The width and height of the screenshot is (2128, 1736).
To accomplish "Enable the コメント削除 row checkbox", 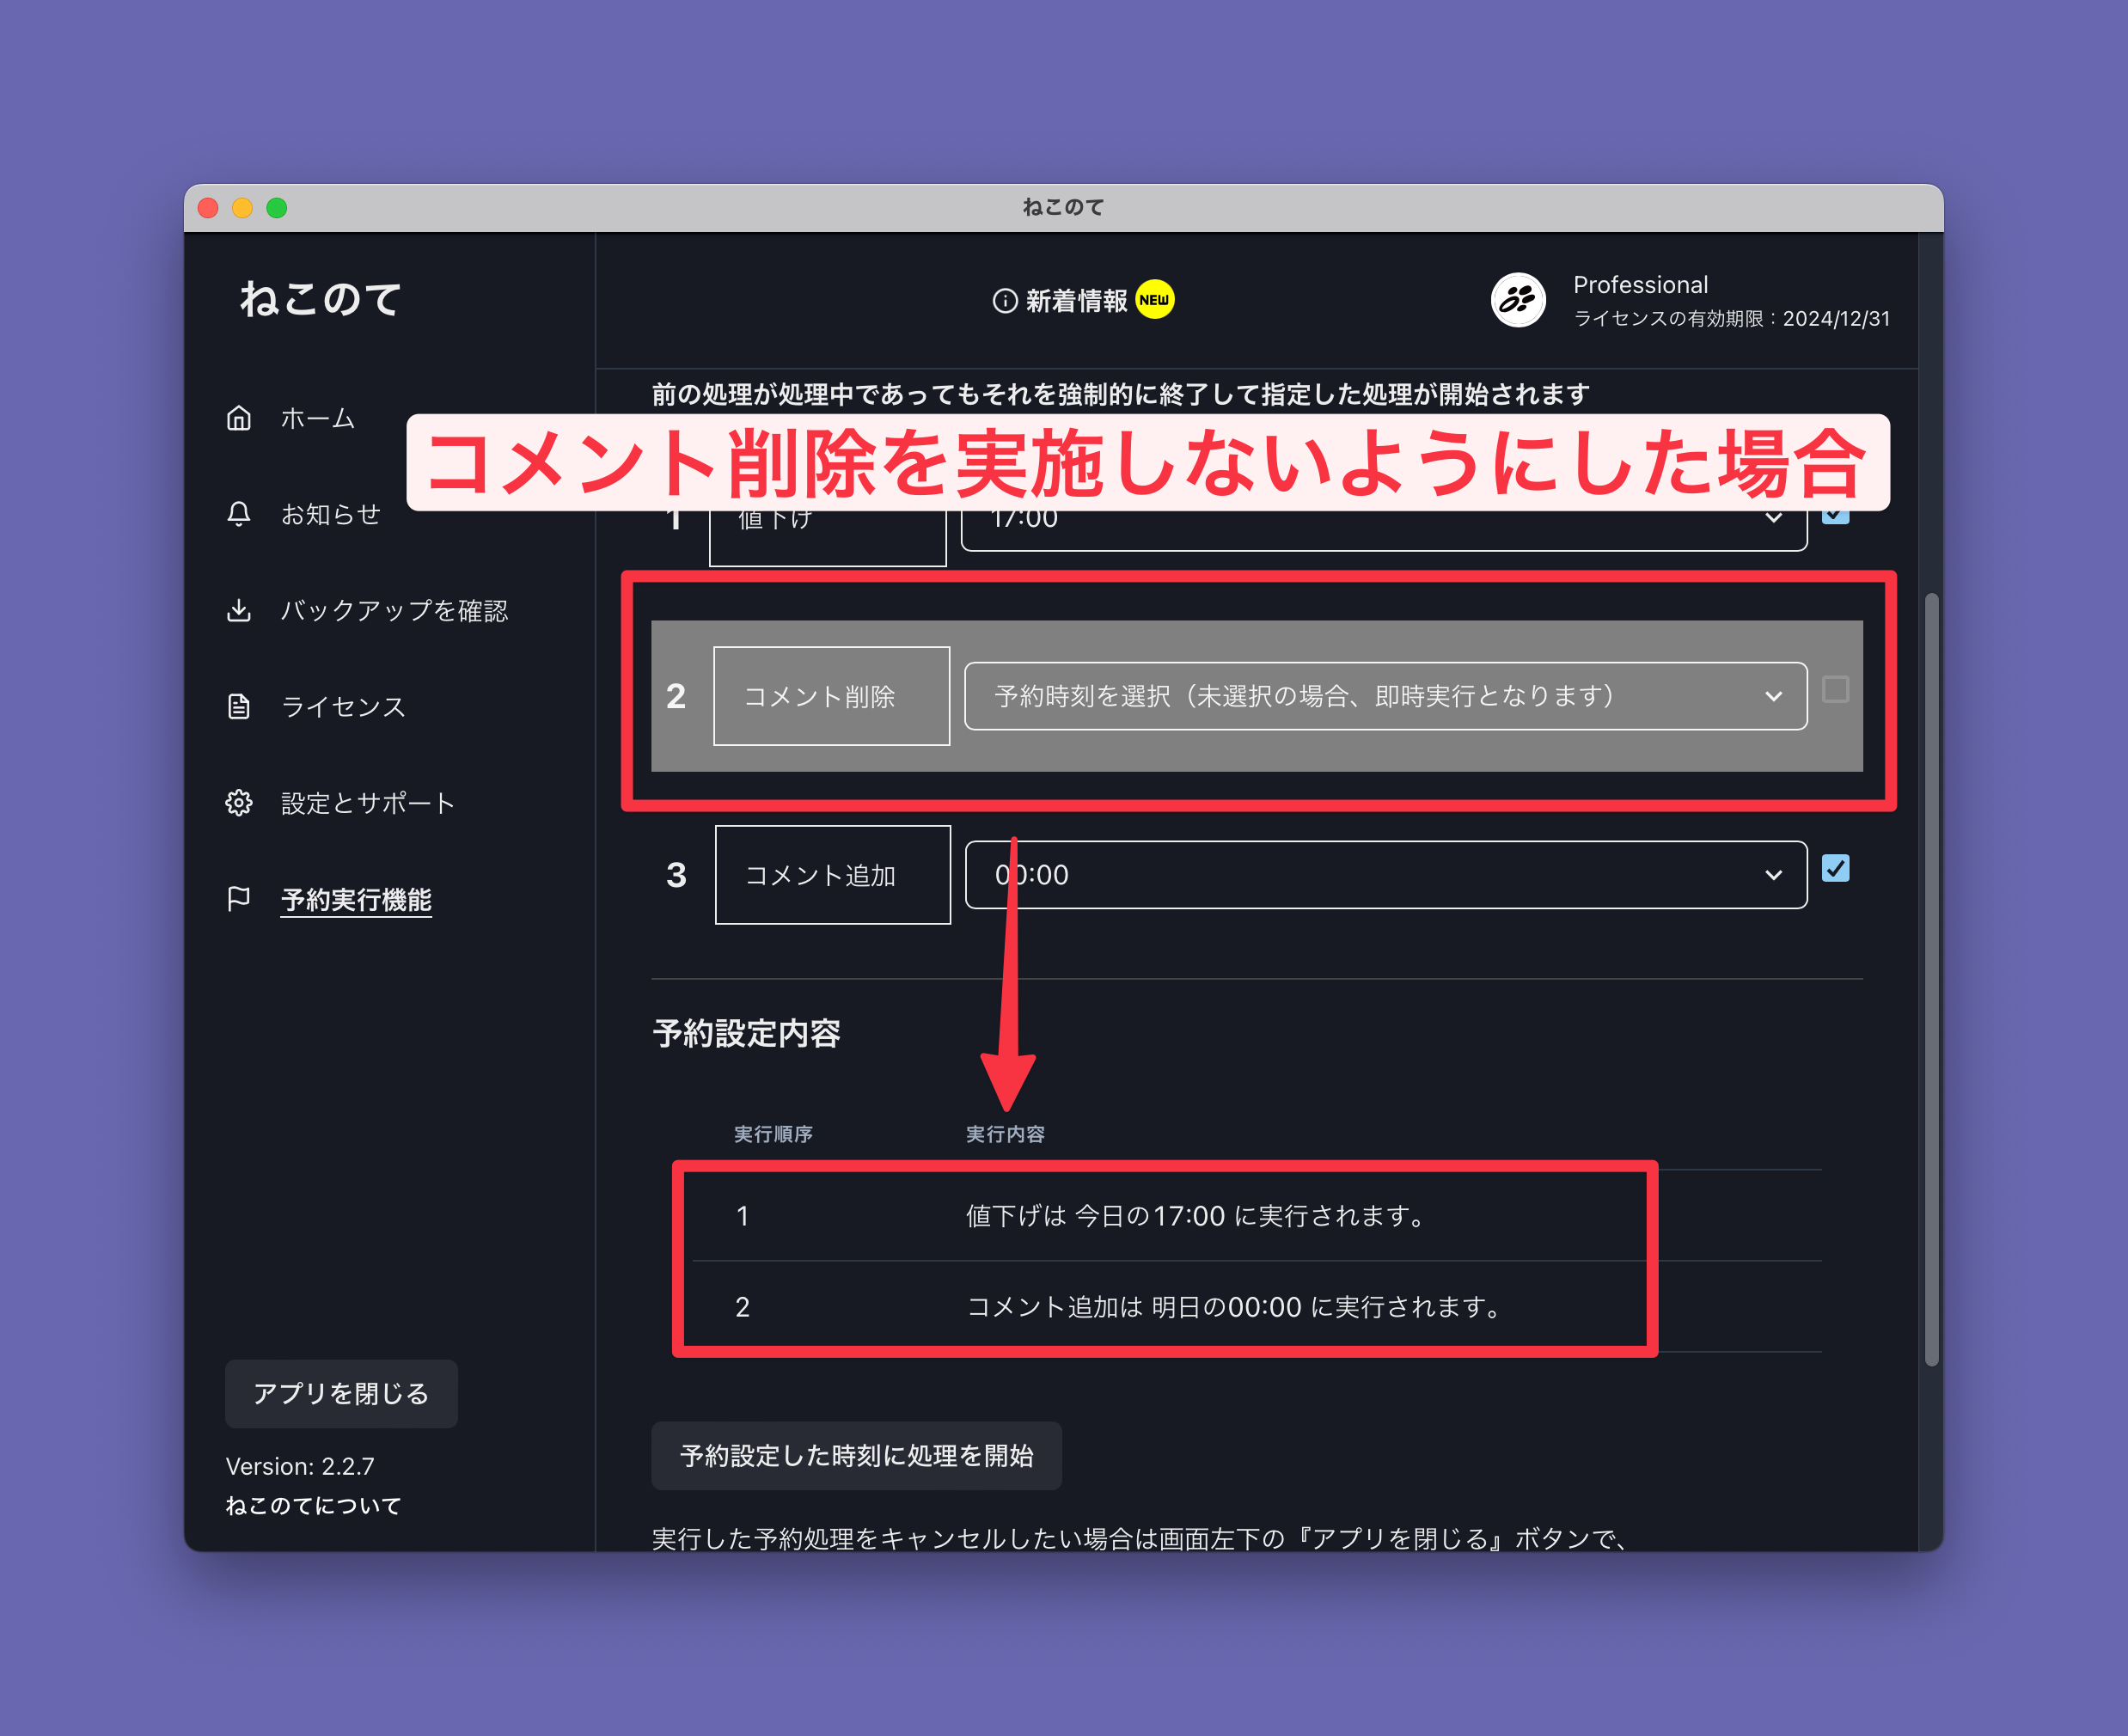I will pos(1836,689).
